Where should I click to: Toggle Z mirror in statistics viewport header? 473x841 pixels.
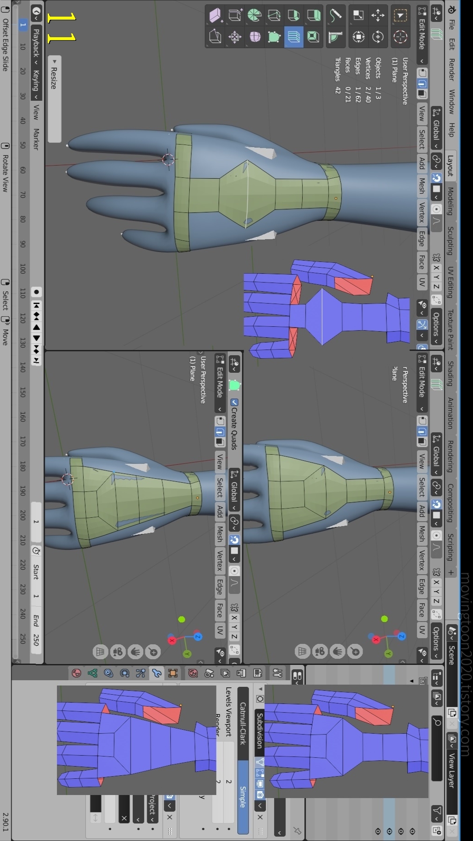436,287
